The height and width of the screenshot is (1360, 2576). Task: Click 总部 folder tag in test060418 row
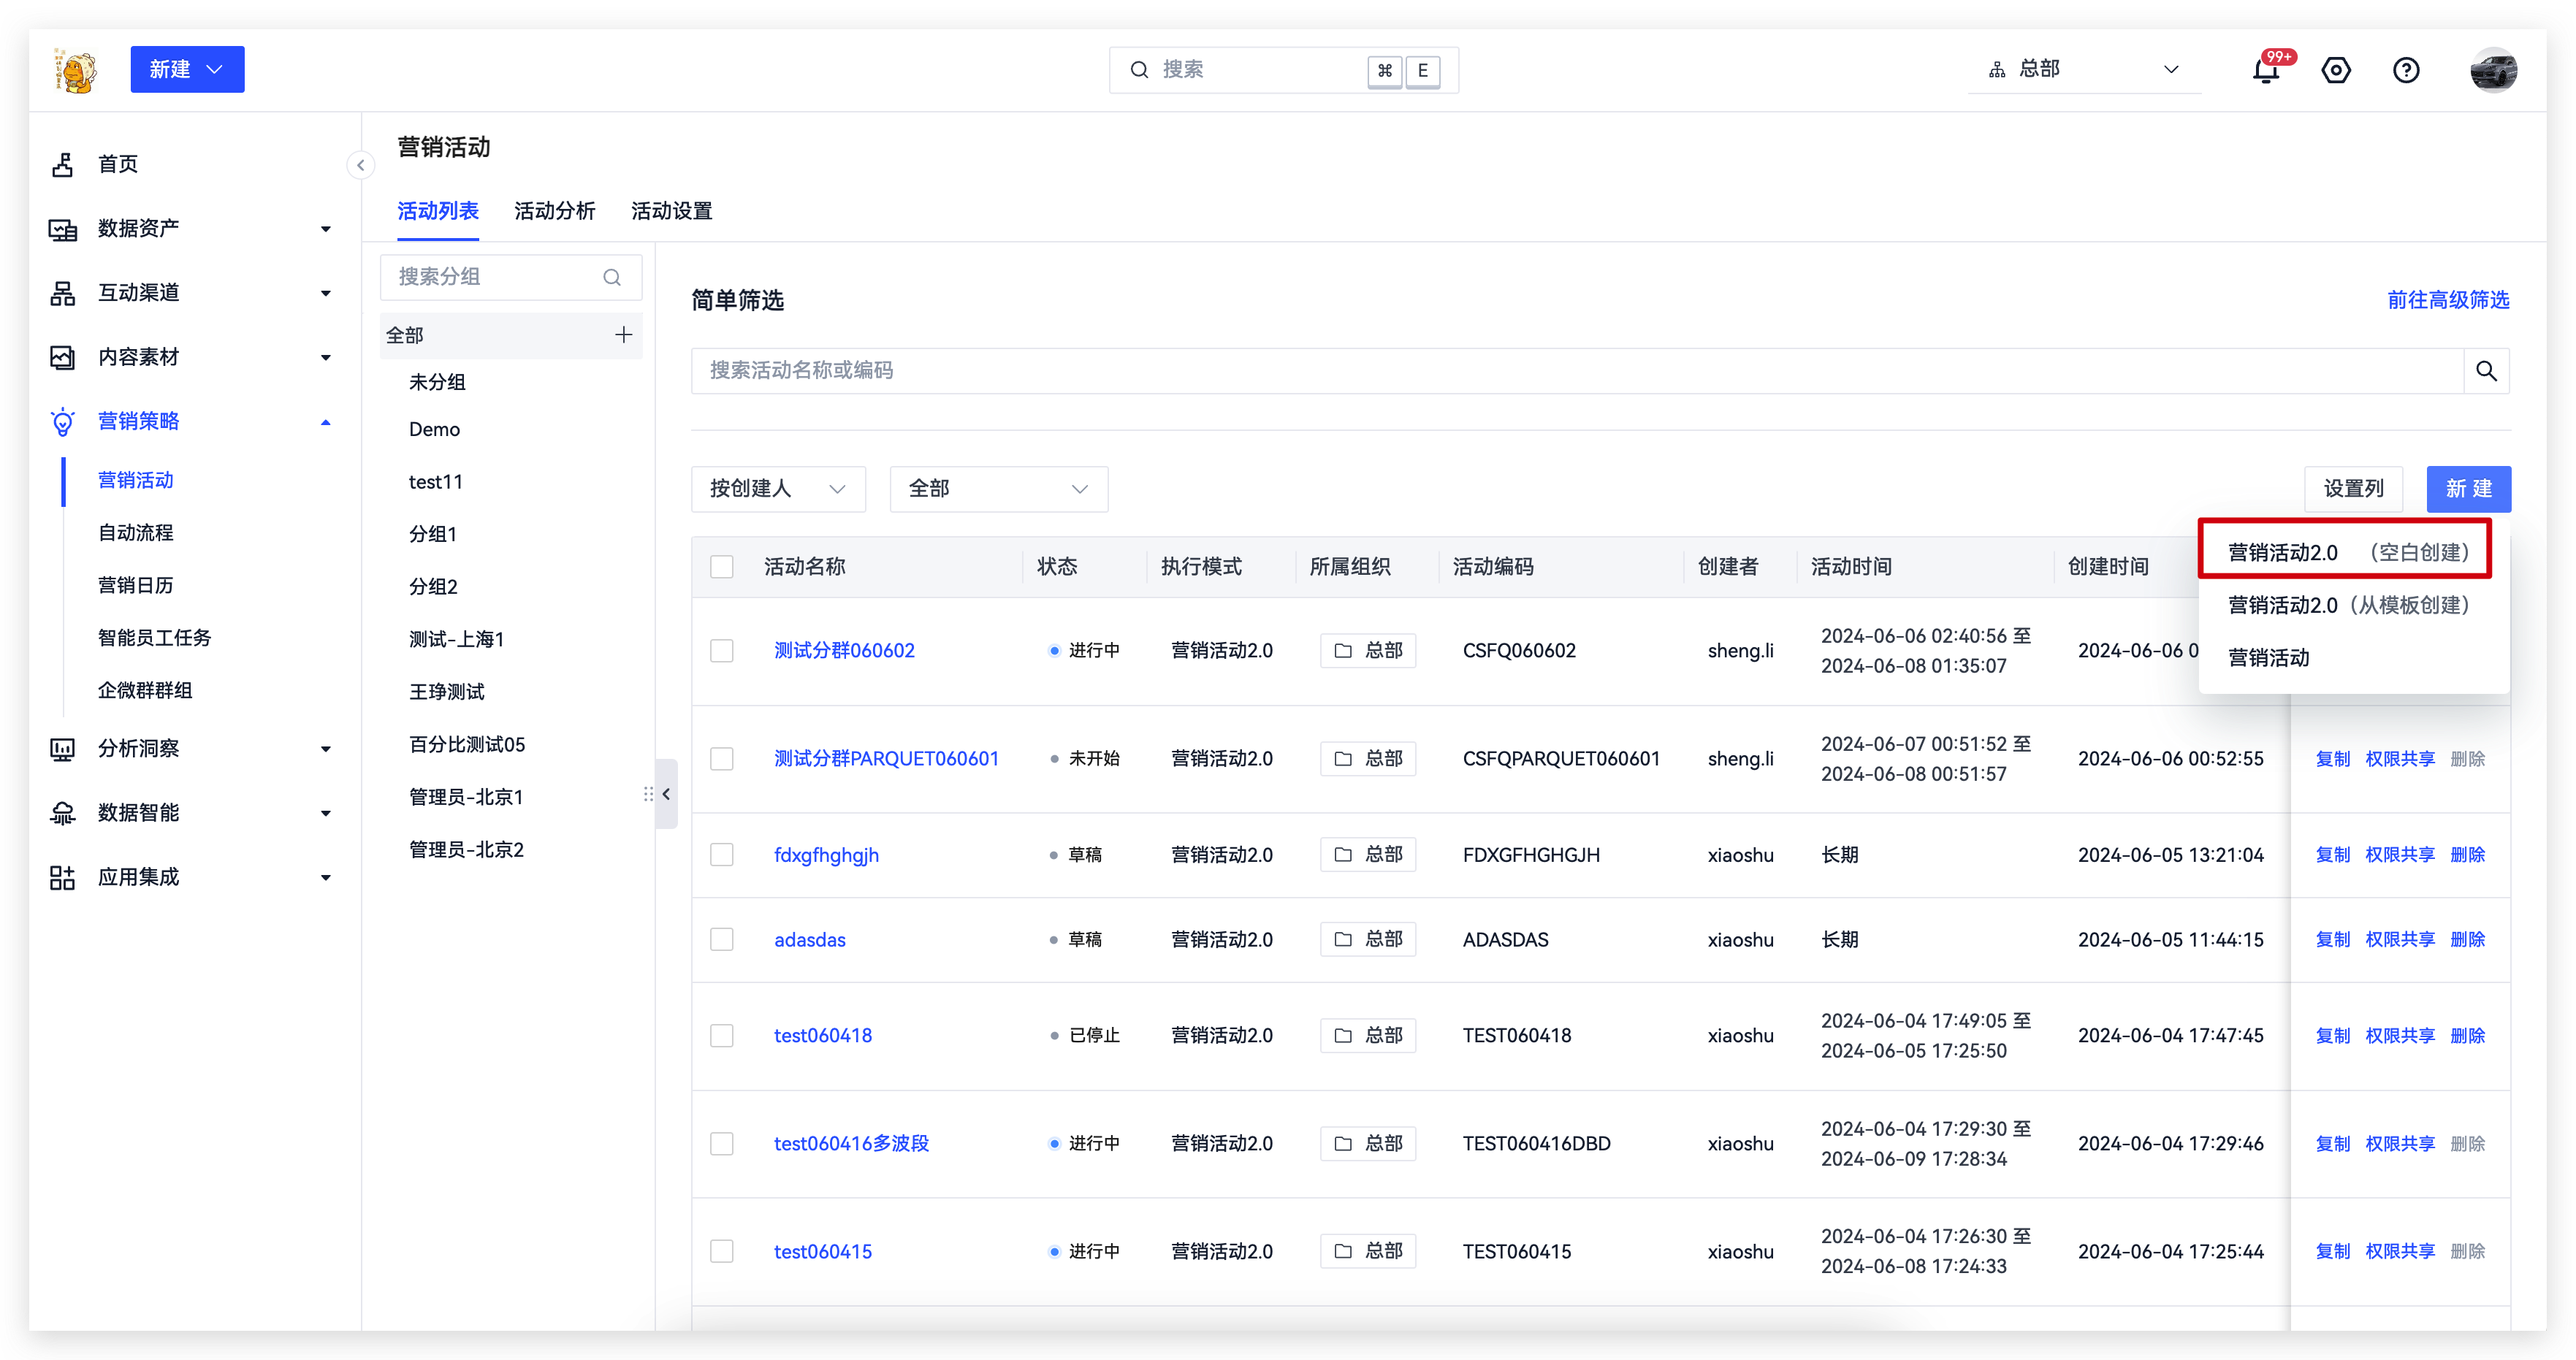point(1368,1036)
